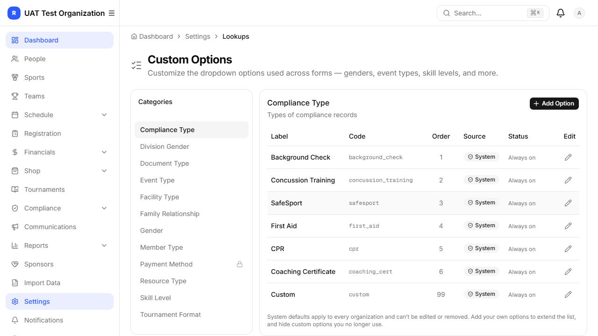Select the Division Gender category
The image size is (598, 336).
click(x=192, y=147)
